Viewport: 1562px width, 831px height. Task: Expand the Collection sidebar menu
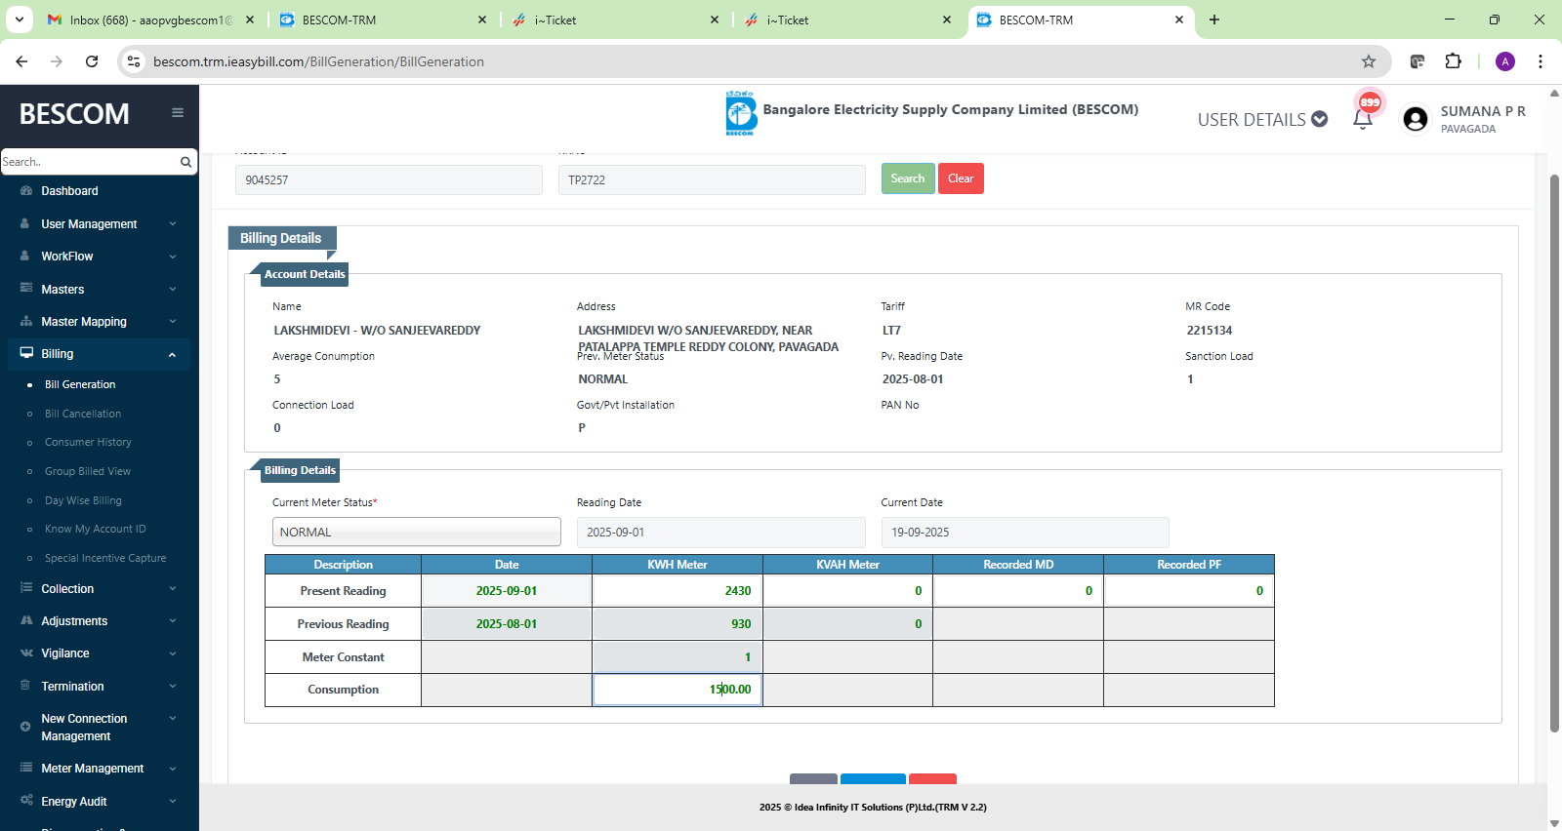[x=98, y=589]
